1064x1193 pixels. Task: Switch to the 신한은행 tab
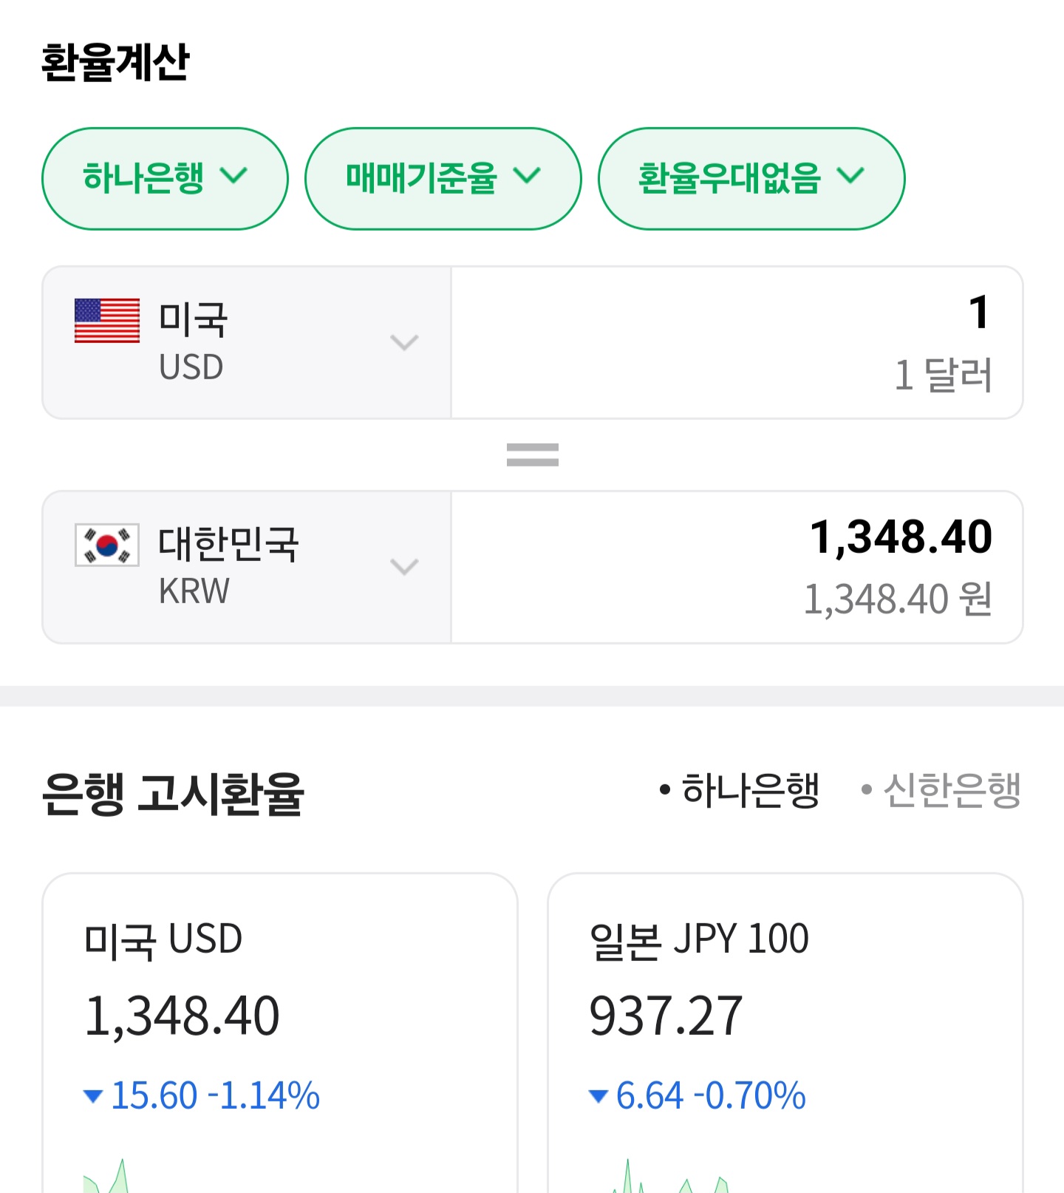(942, 790)
